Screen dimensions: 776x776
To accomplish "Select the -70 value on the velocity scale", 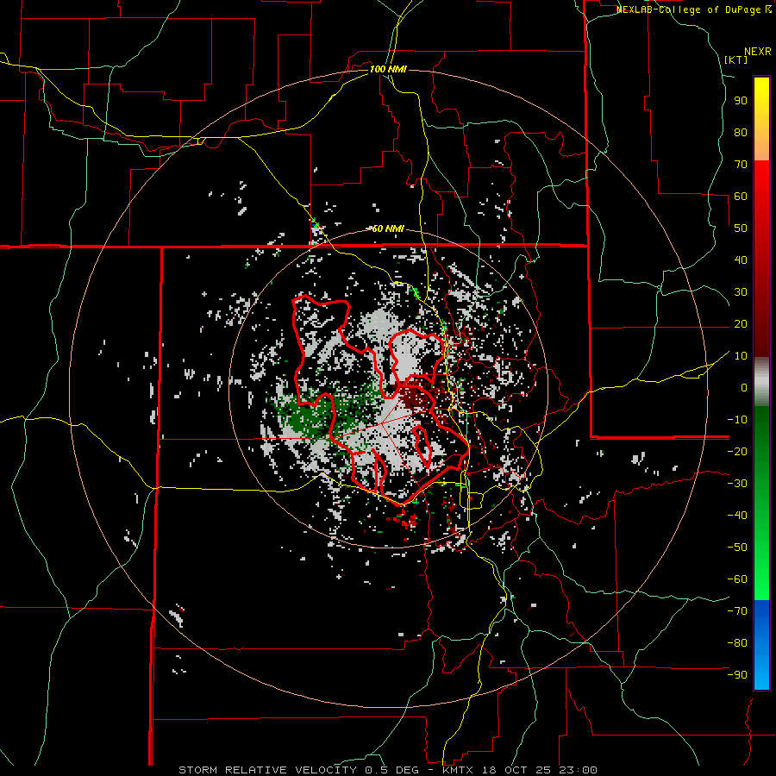I will tap(737, 611).
